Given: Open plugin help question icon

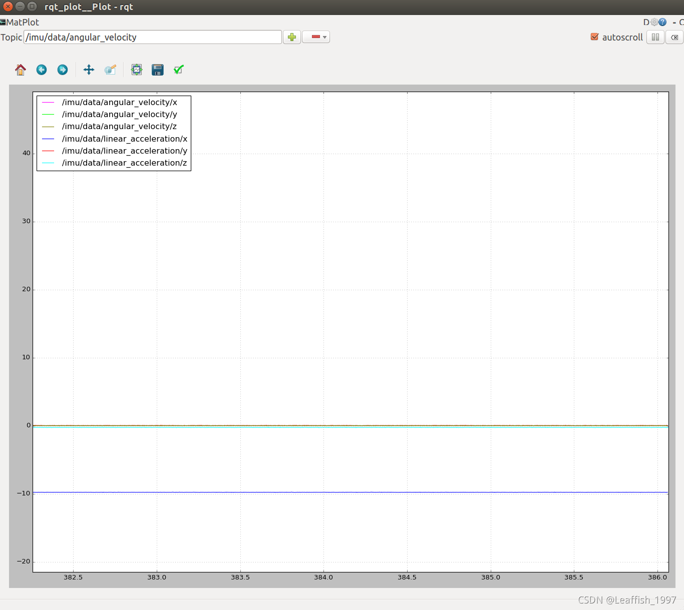Looking at the screenshot, I should [x=662, y=22].
